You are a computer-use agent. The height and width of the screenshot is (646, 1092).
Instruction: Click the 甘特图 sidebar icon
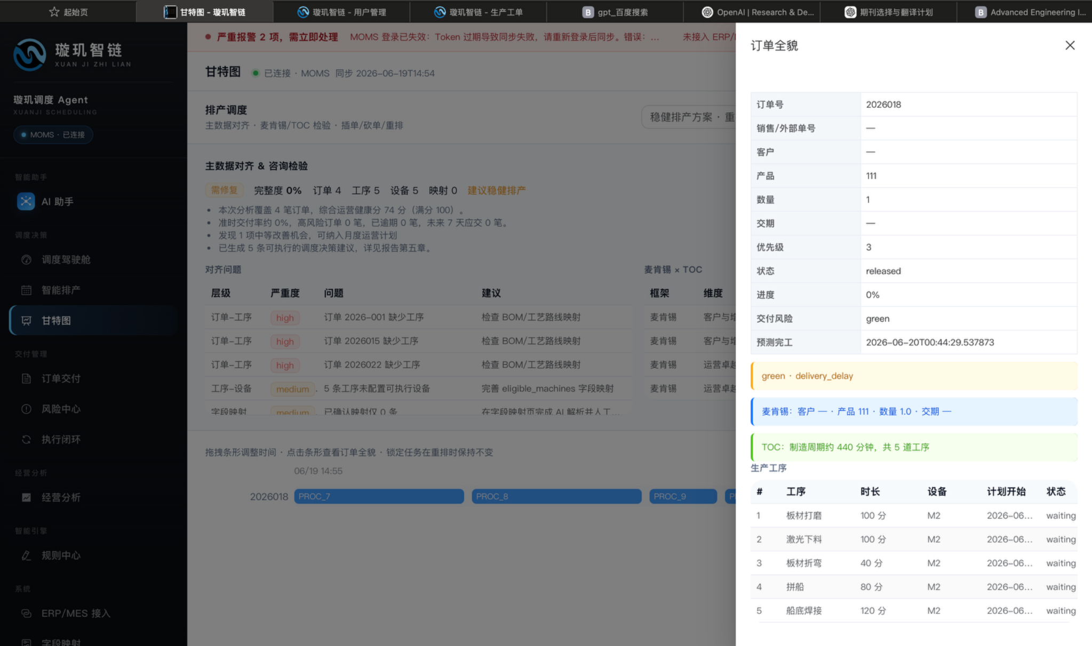coord(26,321)
